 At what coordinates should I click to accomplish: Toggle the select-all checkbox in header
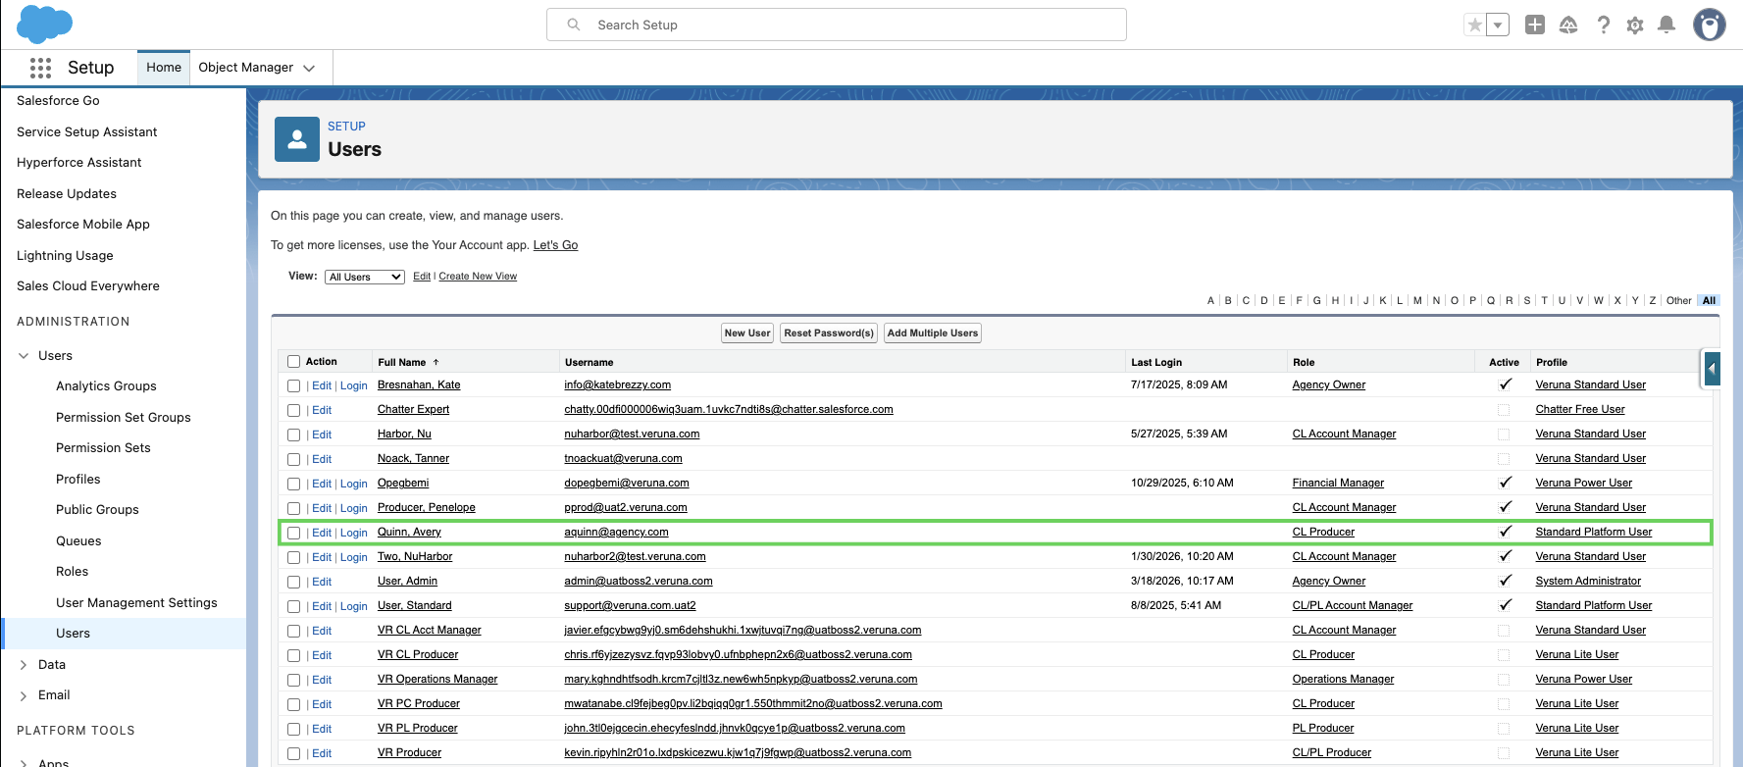[x=293, y=362]
